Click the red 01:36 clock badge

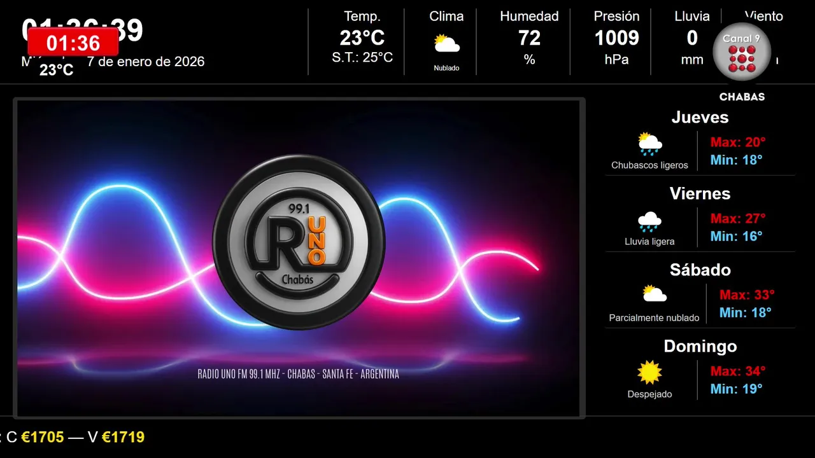coord(73,43)
